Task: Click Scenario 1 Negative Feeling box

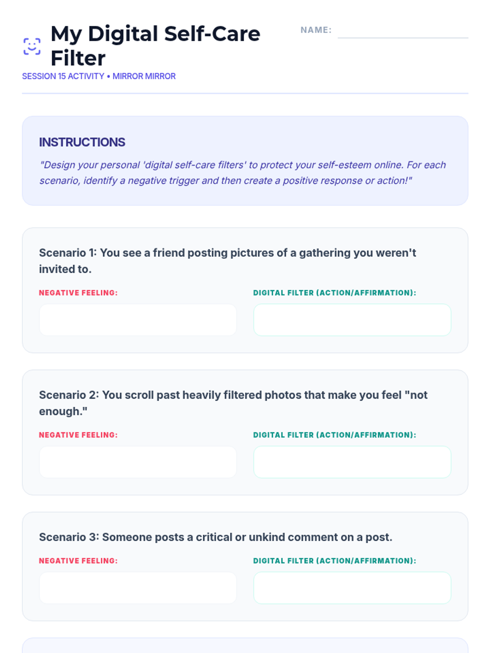Action: tap(138, 320)
